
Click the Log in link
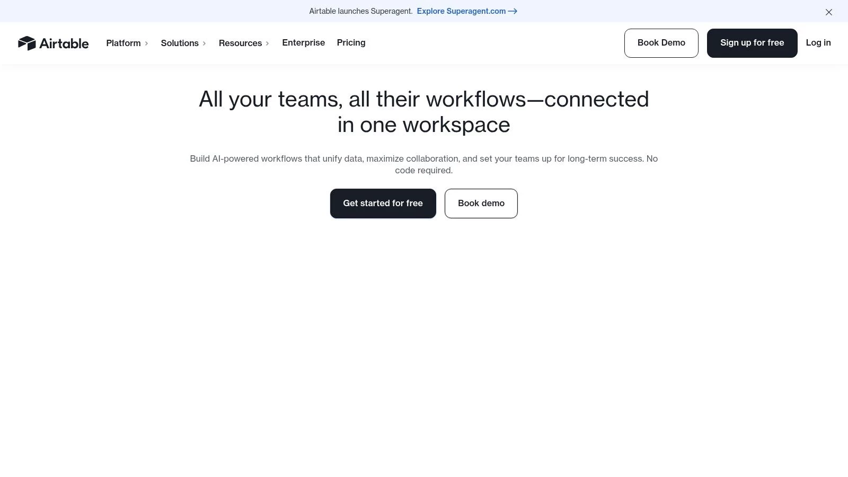[818, 43]
